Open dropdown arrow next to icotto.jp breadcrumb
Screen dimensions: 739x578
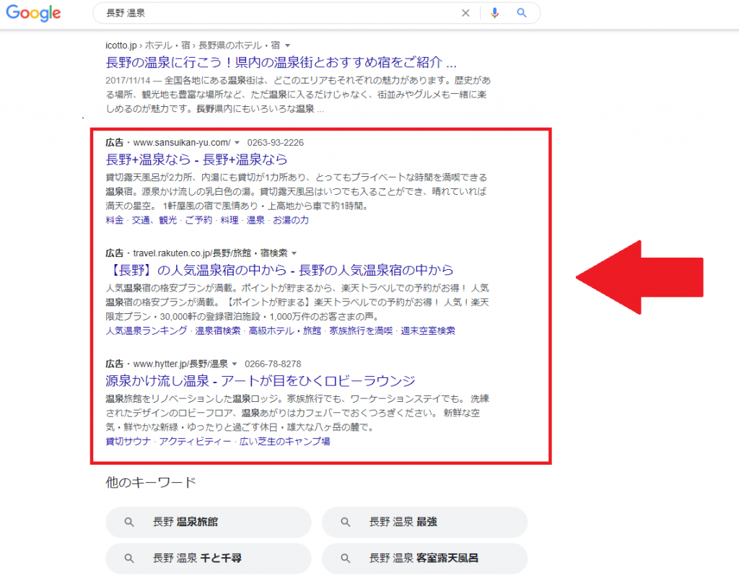[287, 45]
